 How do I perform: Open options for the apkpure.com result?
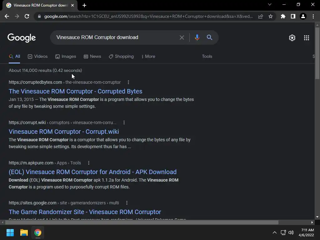[88, 163]
